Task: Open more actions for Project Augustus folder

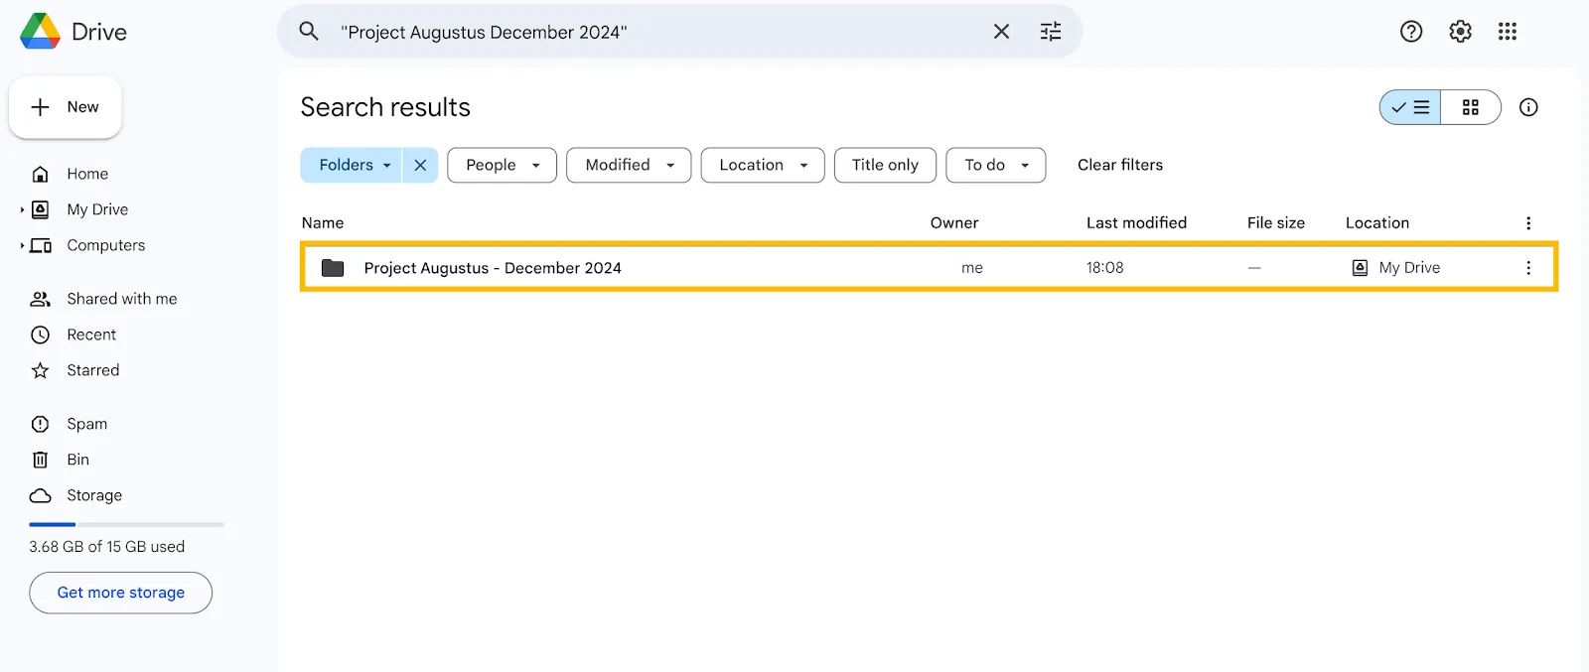Action: 1528,268
